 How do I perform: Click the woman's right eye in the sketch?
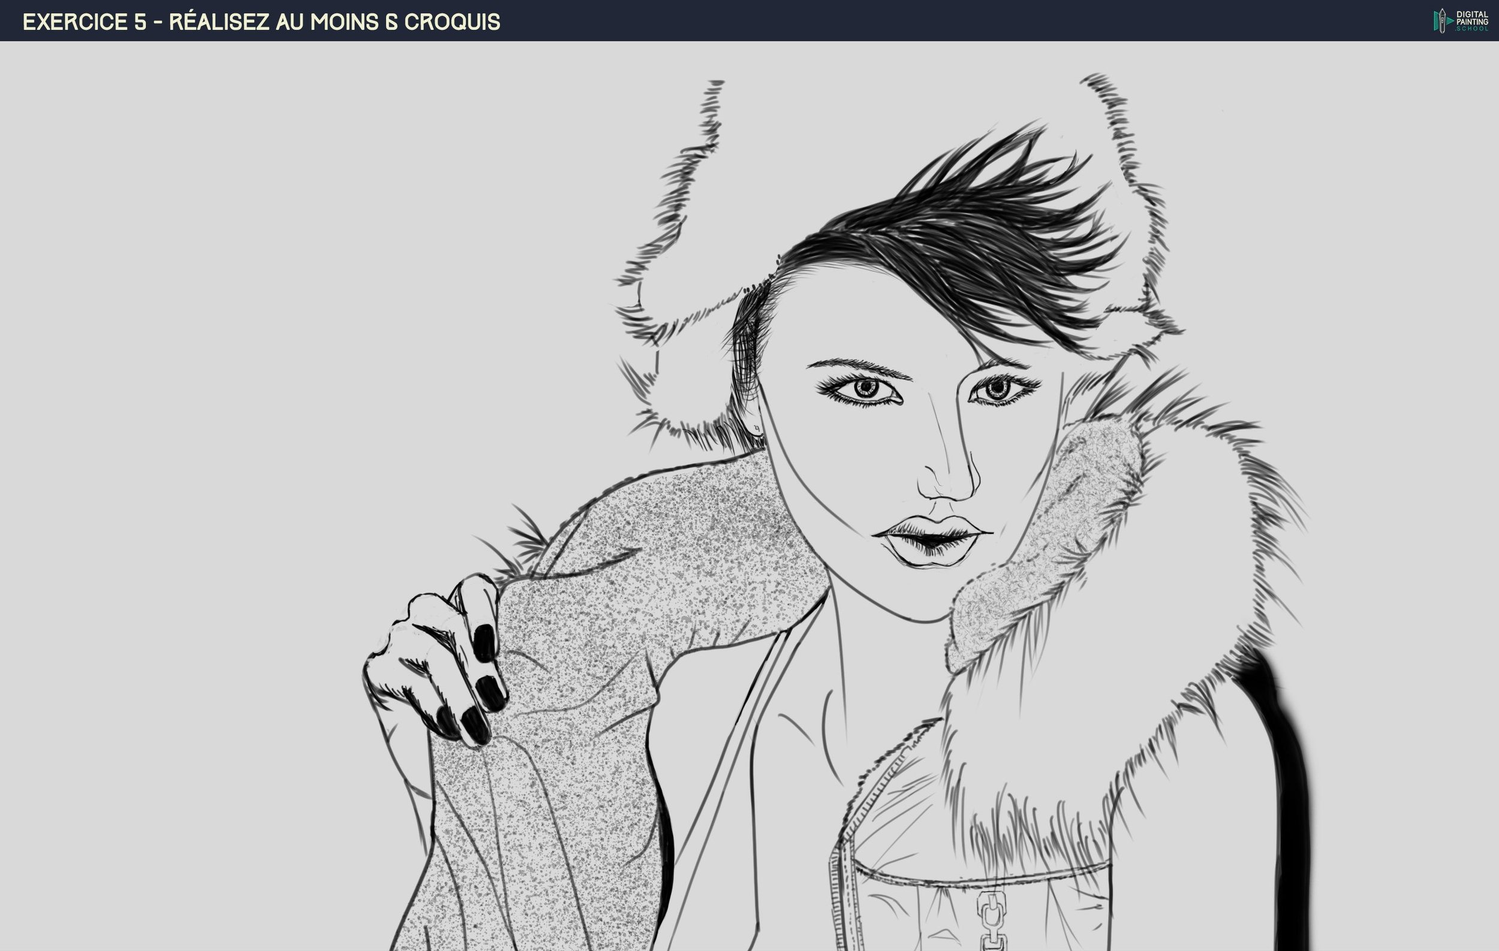pos(998,389)
